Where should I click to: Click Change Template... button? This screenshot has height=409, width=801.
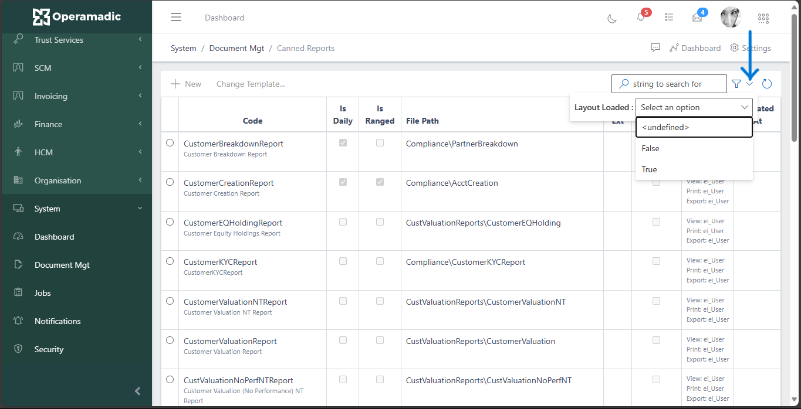coord(251,84)
